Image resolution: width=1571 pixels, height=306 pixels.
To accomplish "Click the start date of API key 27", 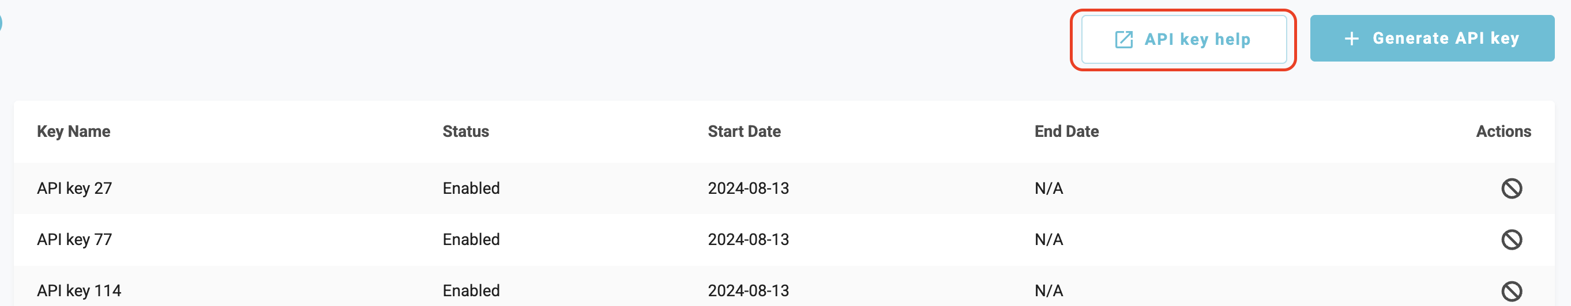I will (x=748, y=189).
